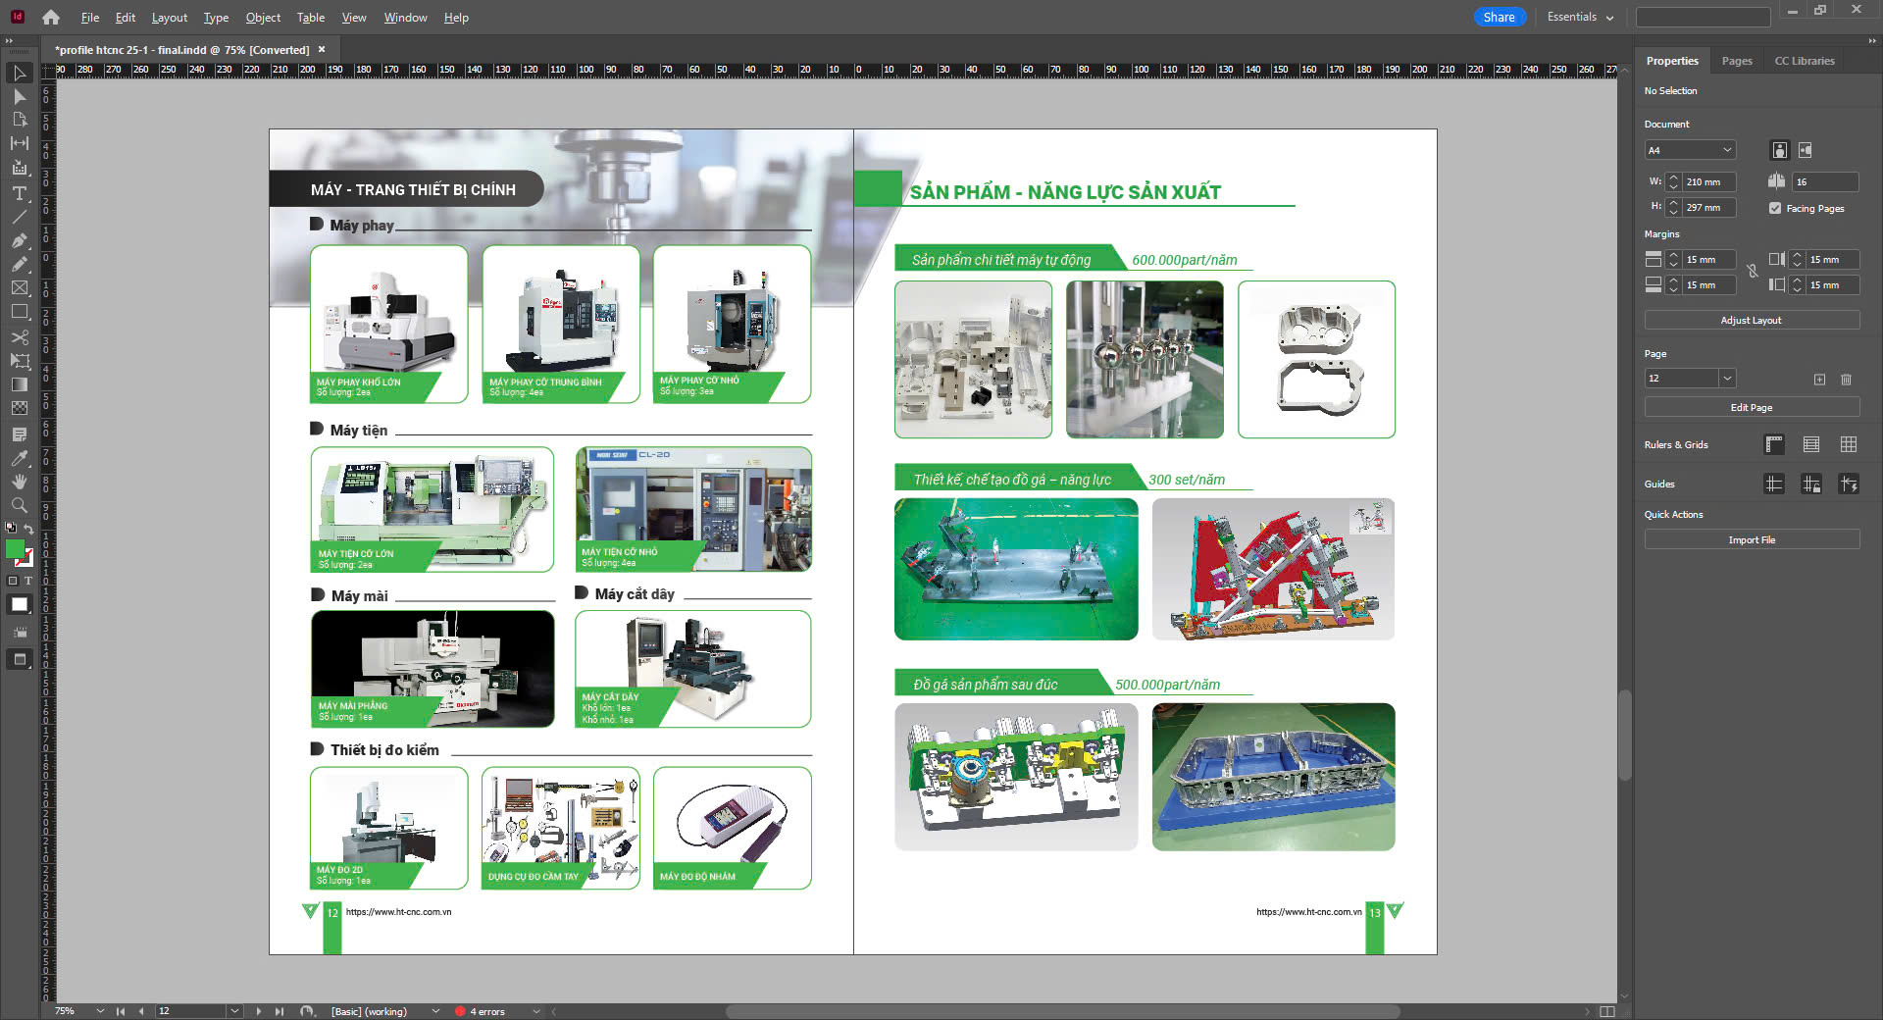Viewport: 1883px width, 1020px height.
Task: Select the Gradient Swatch tool
Action: point(19,384)
